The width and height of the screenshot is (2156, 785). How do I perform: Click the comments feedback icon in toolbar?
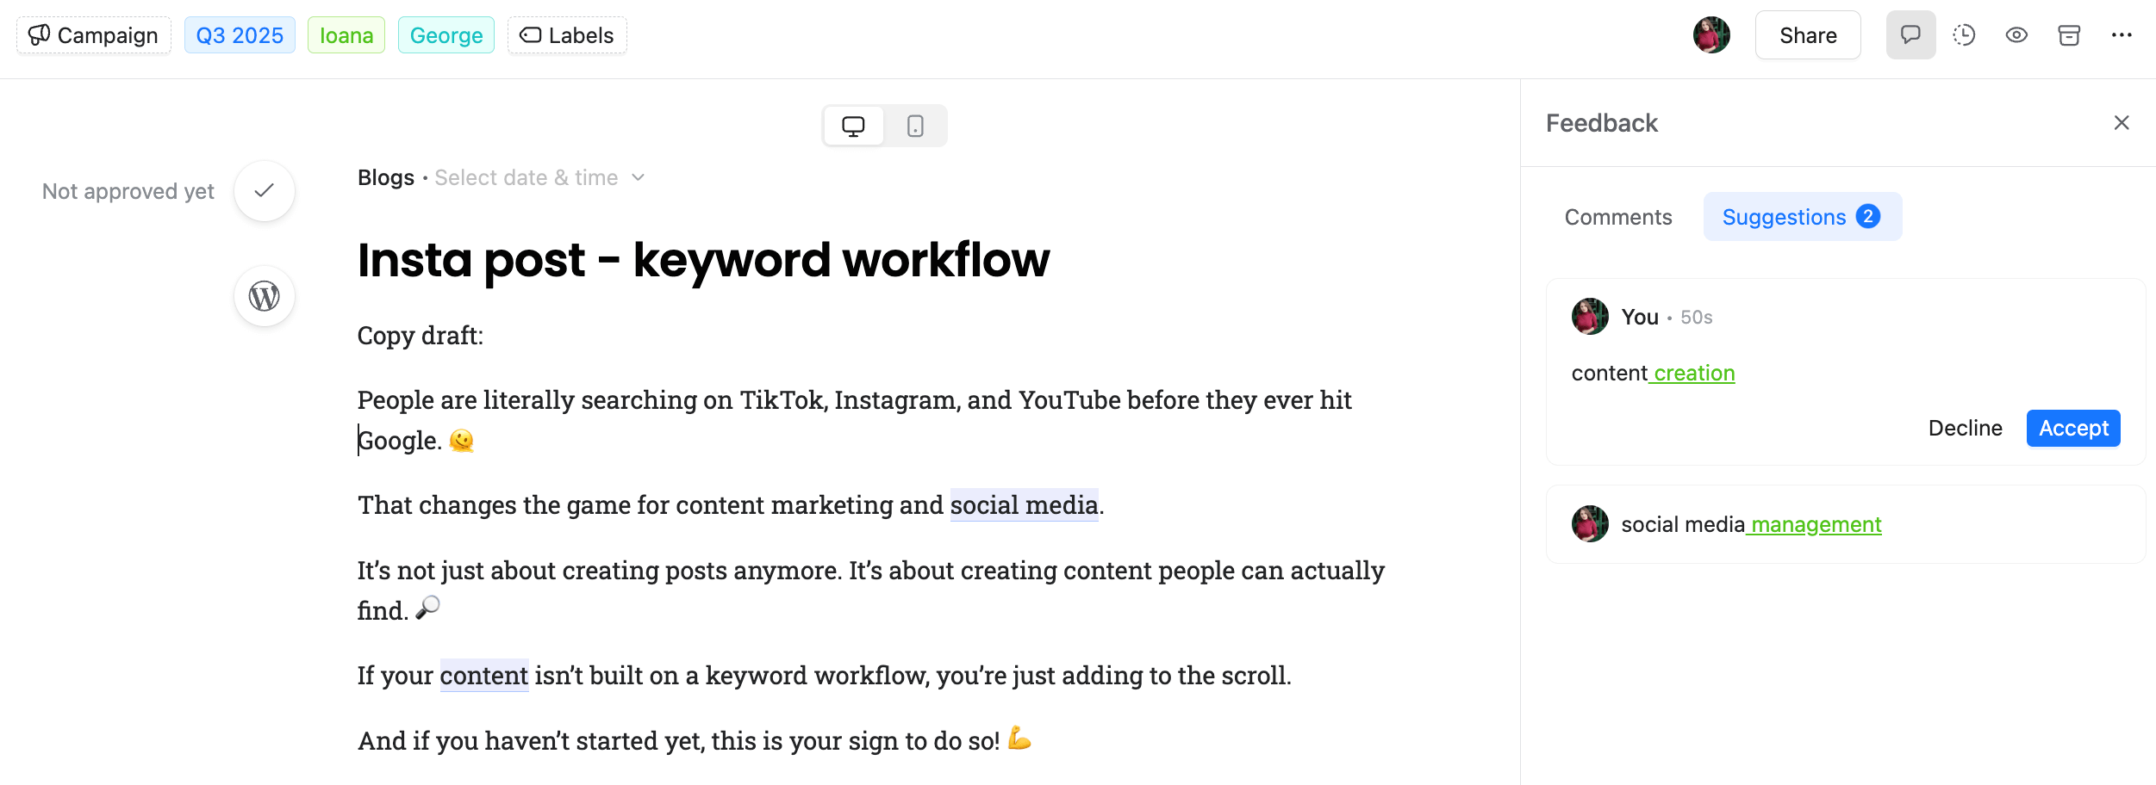tap(1910, 35)
